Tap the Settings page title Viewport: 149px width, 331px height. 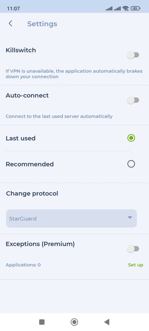tap(42, 24)
